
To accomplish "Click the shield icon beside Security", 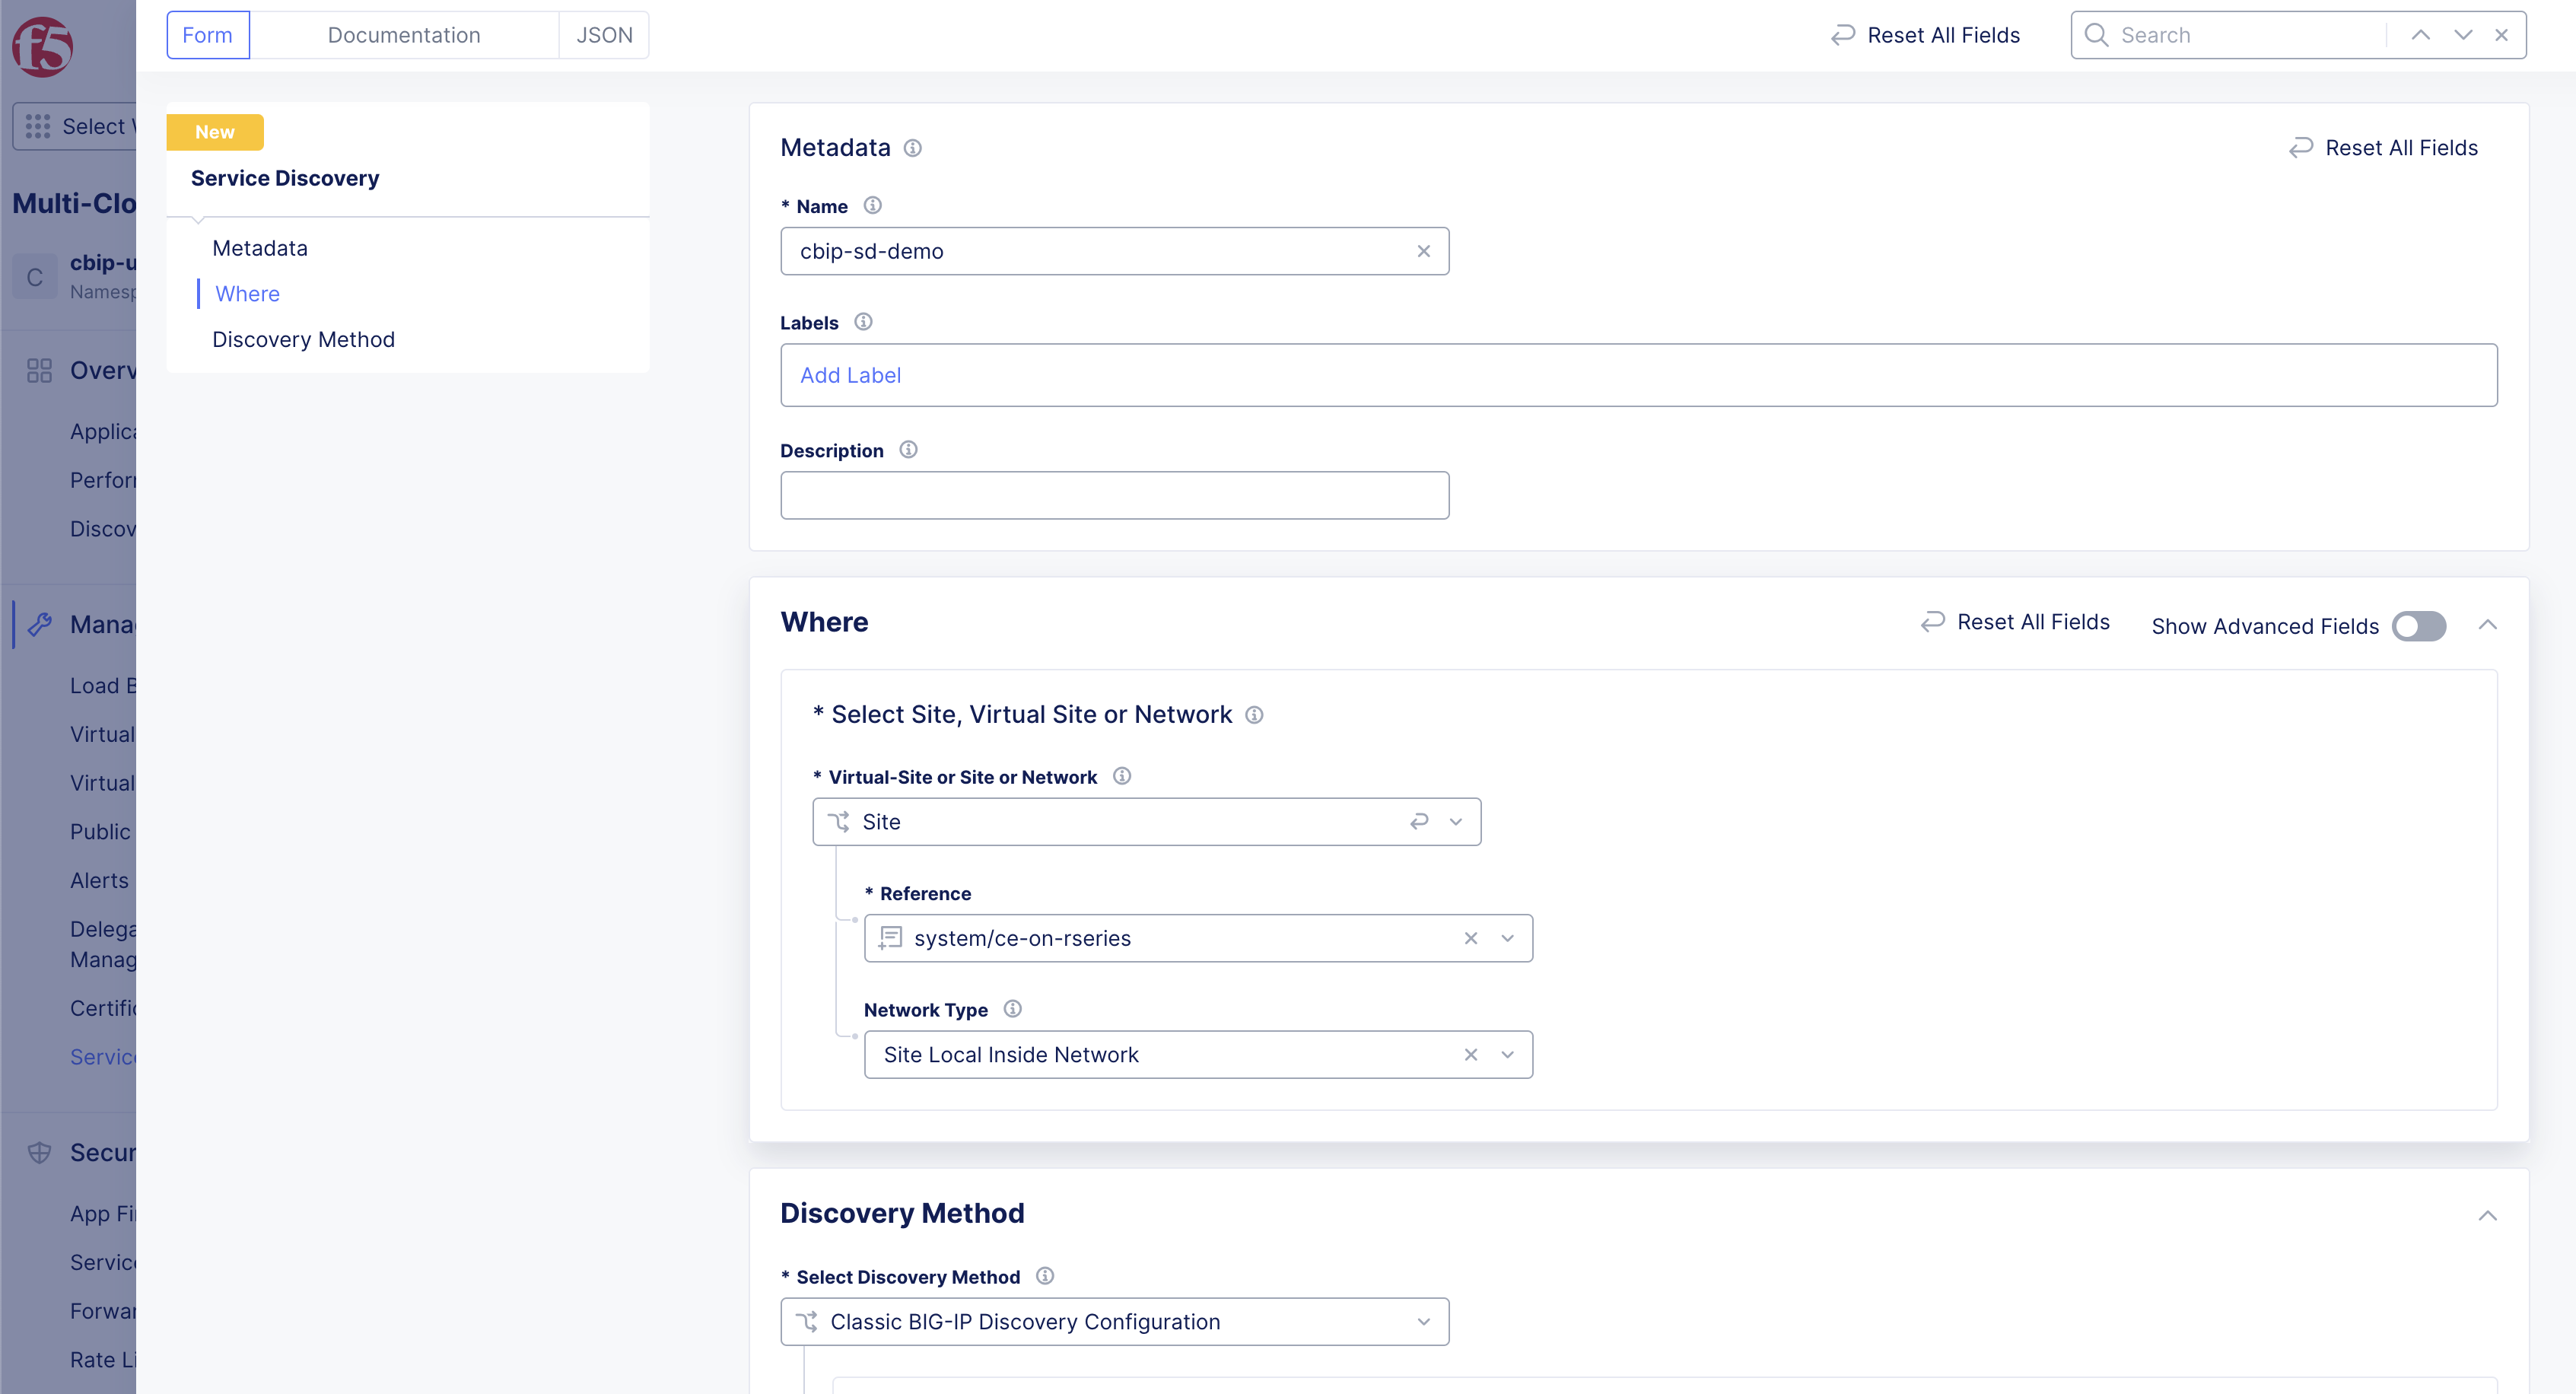I will [40, 1152].
